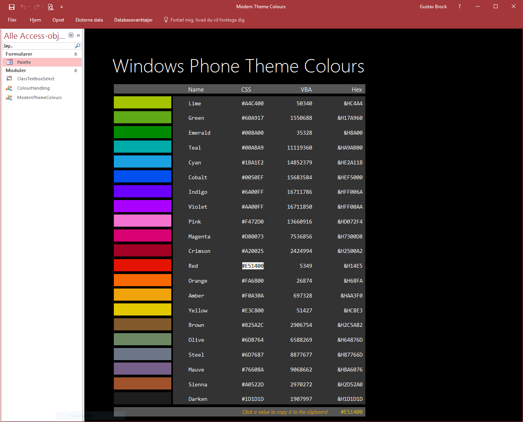The width and height of the screenshot is (523, 422).
Task: Select the Palette form in navigation pane
Action: tap(24, 62)
